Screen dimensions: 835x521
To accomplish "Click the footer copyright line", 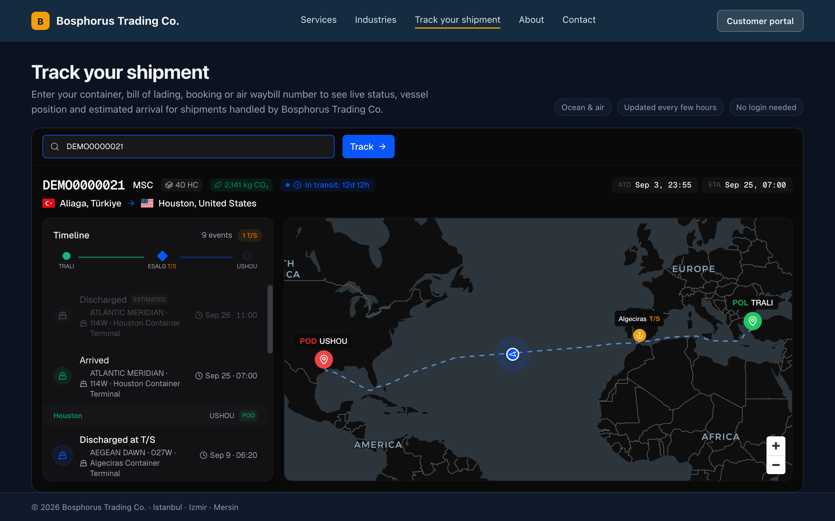I will (135, 507).
